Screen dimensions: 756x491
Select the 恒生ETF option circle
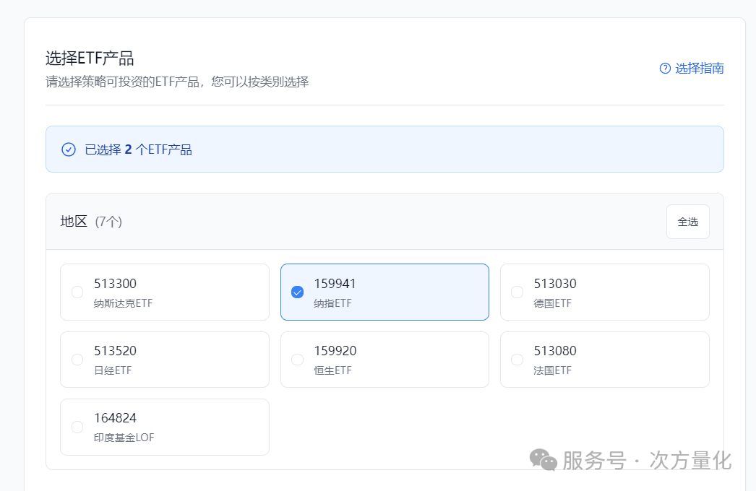point(297,359)
